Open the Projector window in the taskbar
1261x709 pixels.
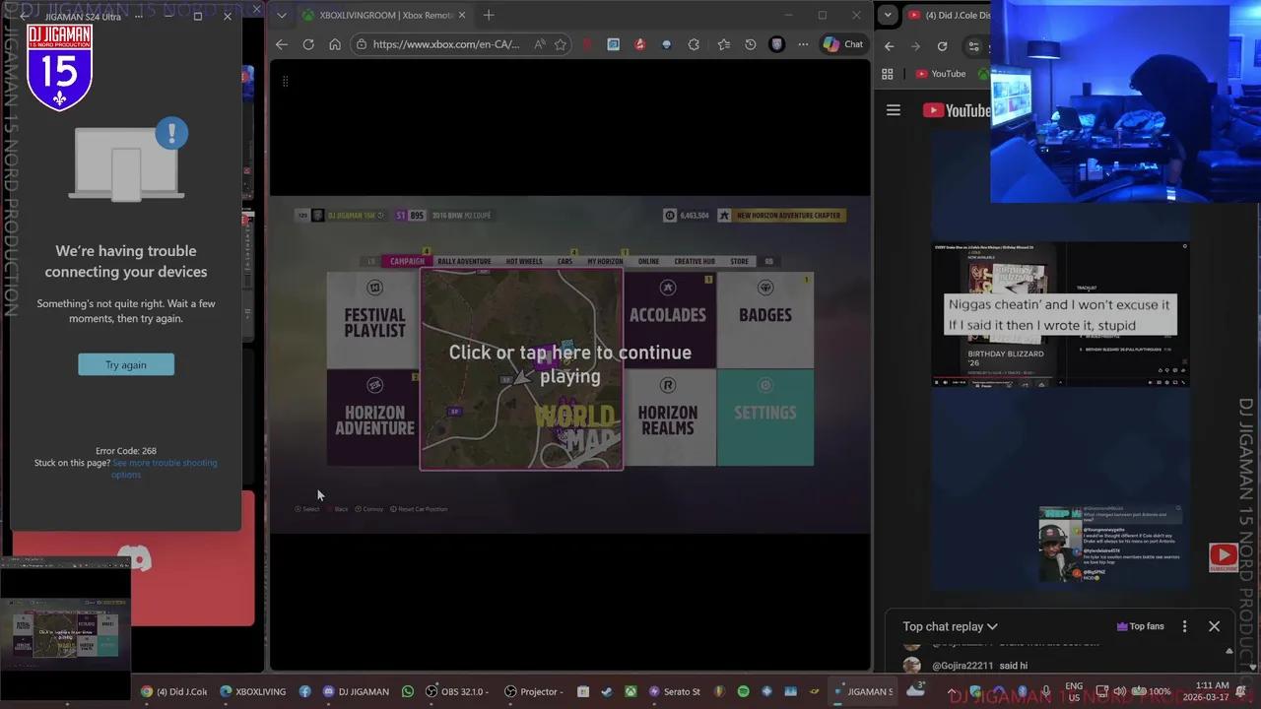pos(534,691)
